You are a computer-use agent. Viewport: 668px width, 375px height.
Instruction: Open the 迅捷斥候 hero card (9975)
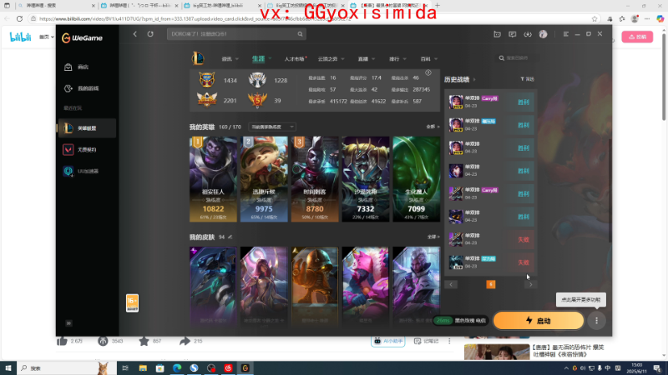264,179
